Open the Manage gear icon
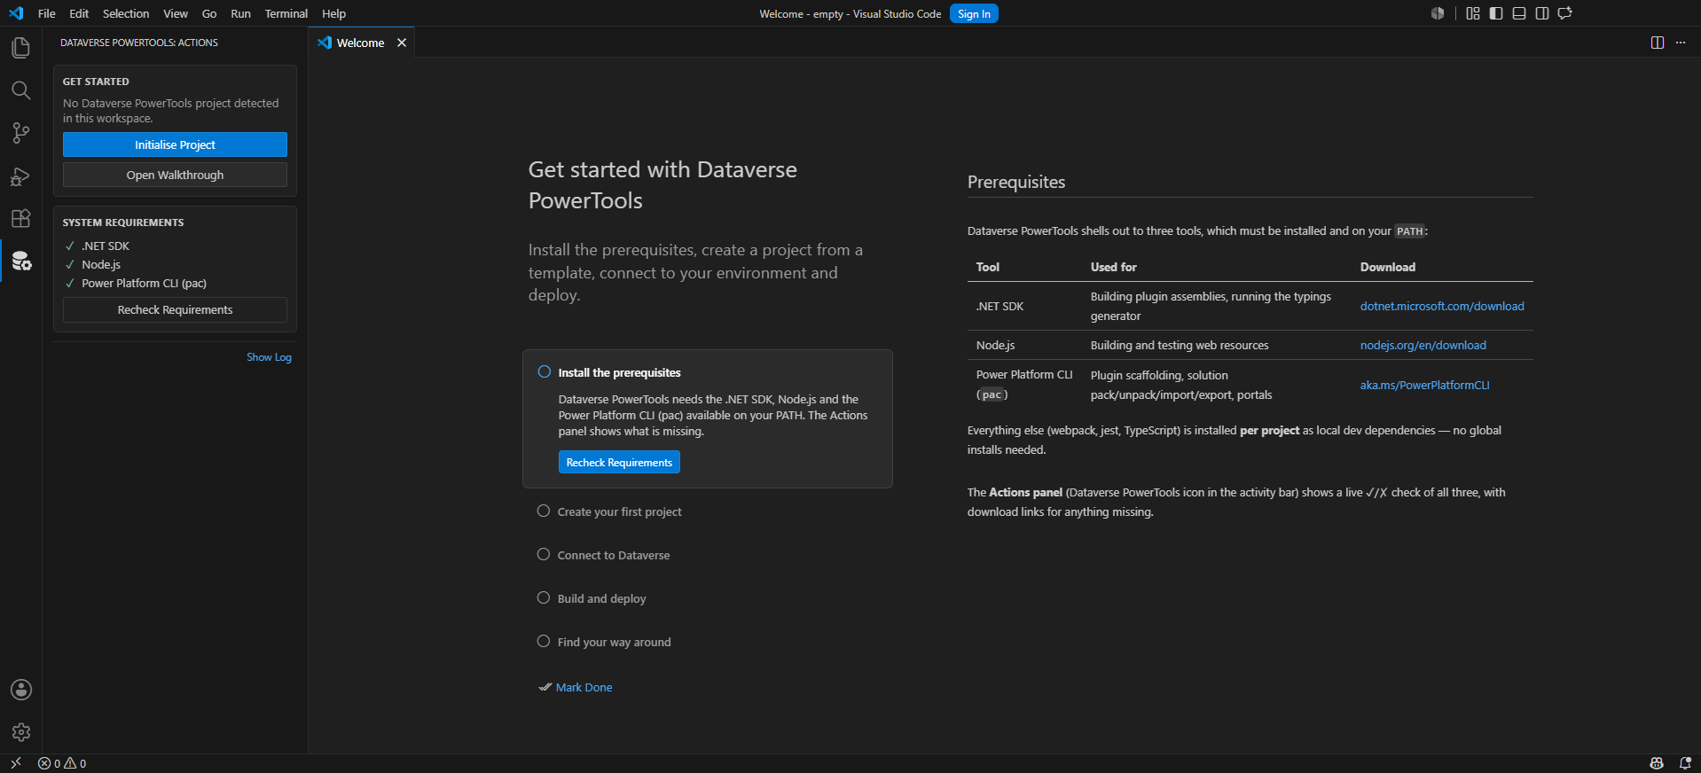Screen dimensions: 1701x773 tap(21, 732)
